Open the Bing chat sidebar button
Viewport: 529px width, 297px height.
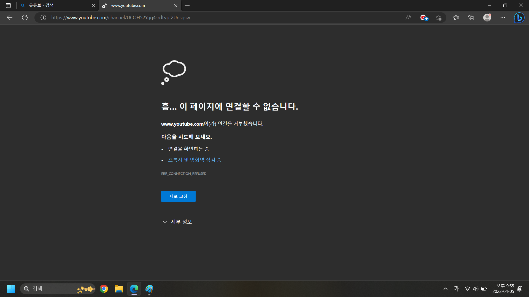(519, 18)
